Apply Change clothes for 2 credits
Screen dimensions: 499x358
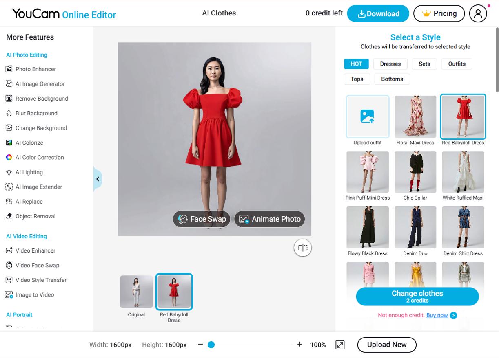[417, 296]
